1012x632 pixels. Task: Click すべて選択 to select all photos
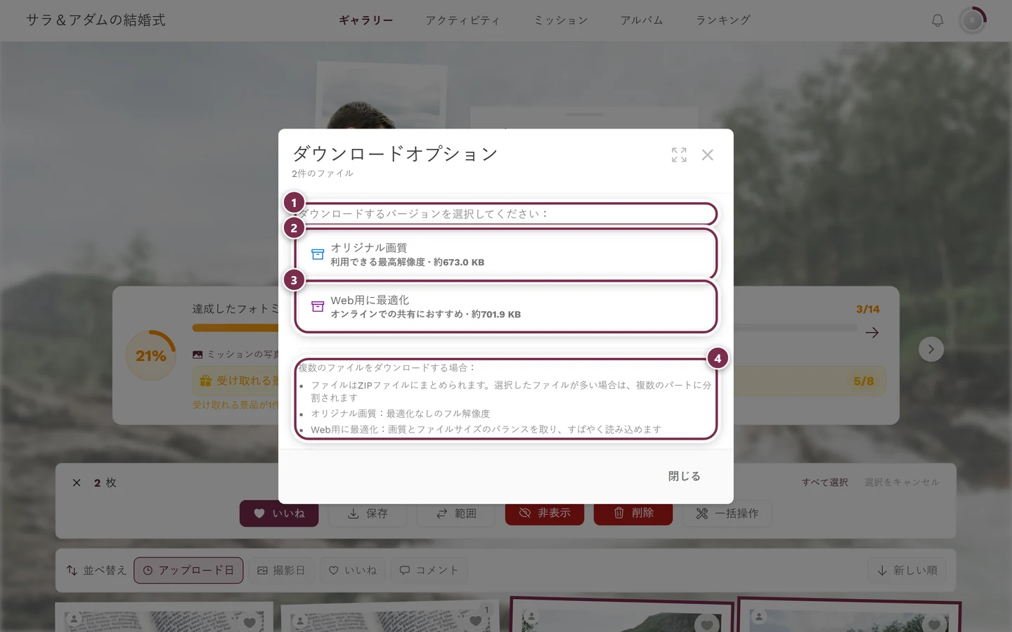tap(825, 482)
